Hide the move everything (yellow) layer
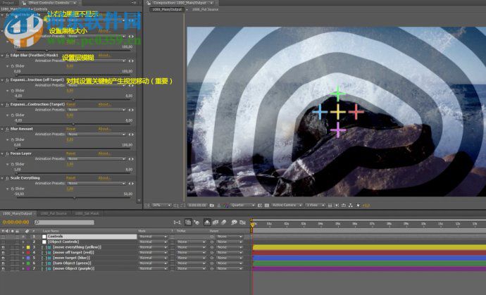 coord(3,247)
